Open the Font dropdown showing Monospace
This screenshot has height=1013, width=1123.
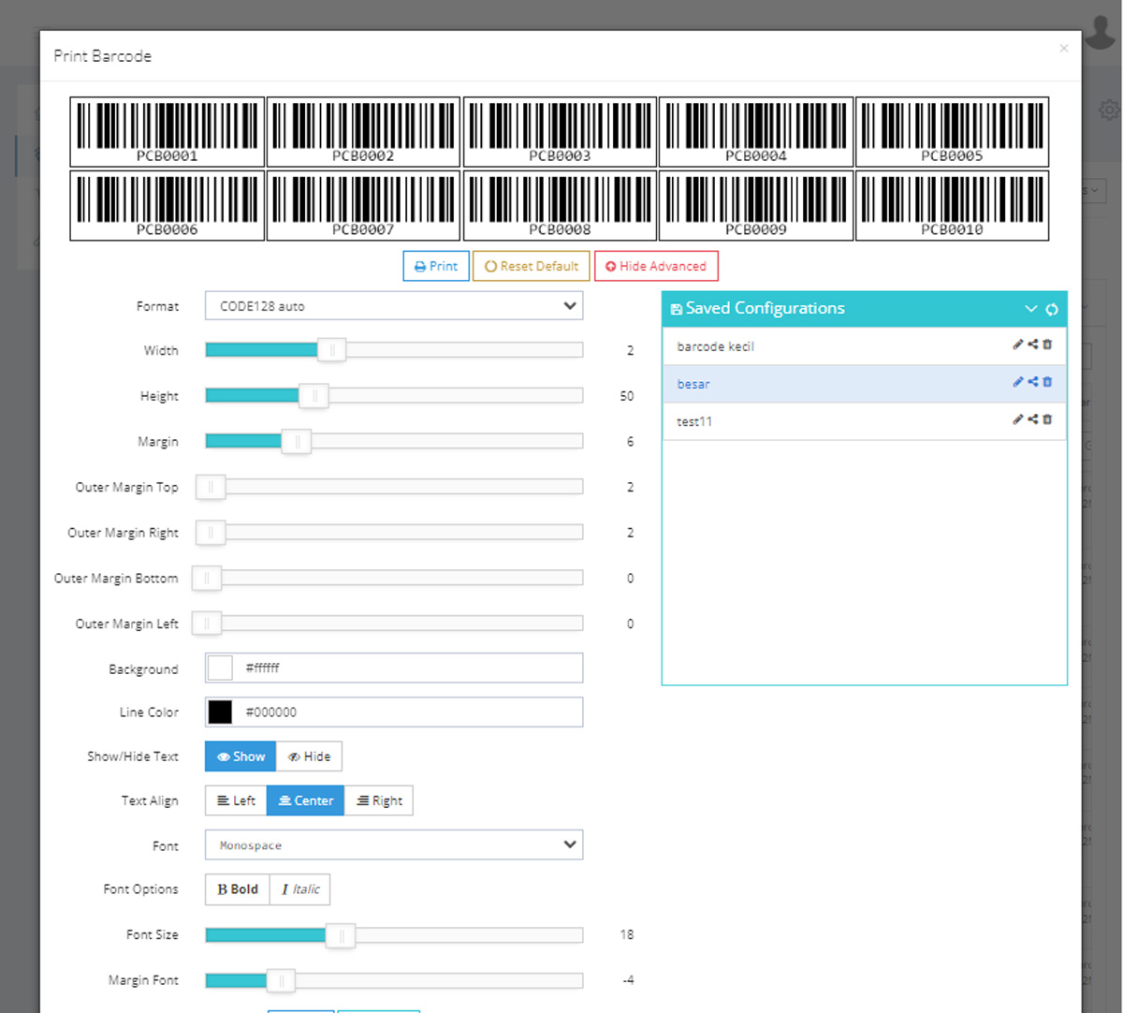coord(393,845)
